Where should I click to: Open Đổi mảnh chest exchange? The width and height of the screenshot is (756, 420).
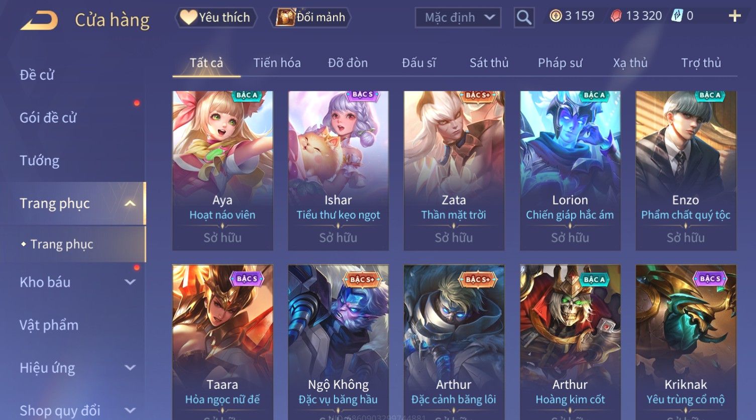[310, 18]
